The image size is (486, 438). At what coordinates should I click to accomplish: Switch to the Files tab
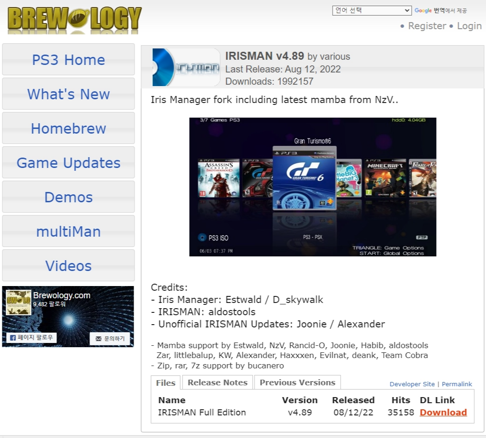[166, 383]
